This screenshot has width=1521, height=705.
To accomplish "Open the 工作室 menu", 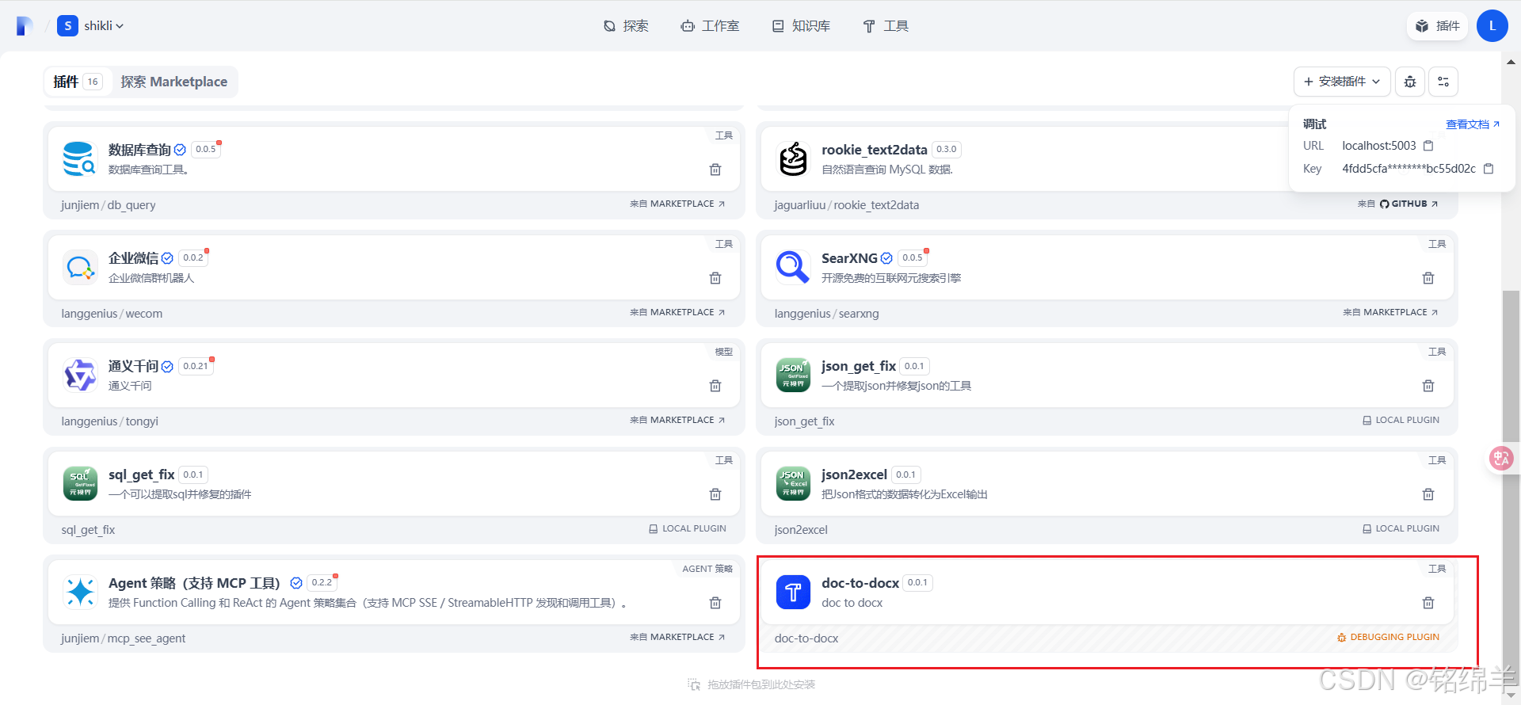I will click(x=710, y=26).
